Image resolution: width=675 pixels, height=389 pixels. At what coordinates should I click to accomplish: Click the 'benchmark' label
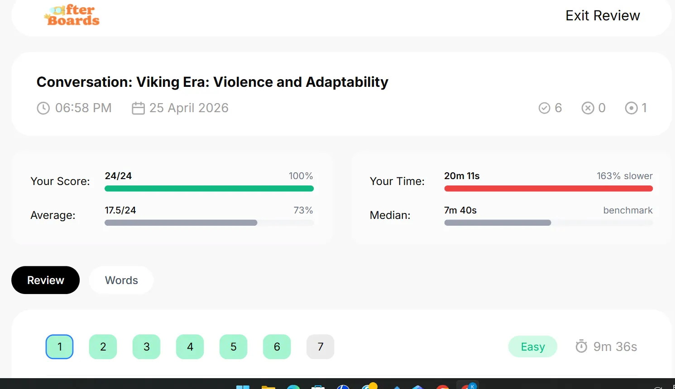pyautogui.click(x=628, y=210)
